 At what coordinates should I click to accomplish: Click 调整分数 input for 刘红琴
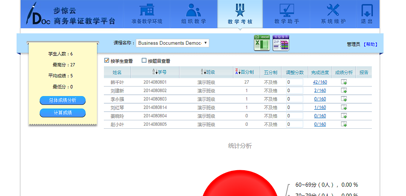point(295,107)
